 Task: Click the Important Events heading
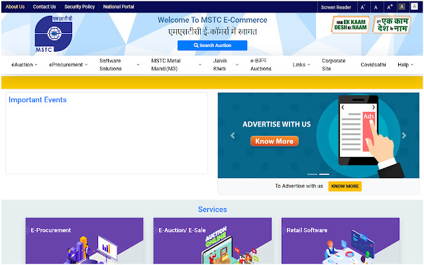click(38, 100)
